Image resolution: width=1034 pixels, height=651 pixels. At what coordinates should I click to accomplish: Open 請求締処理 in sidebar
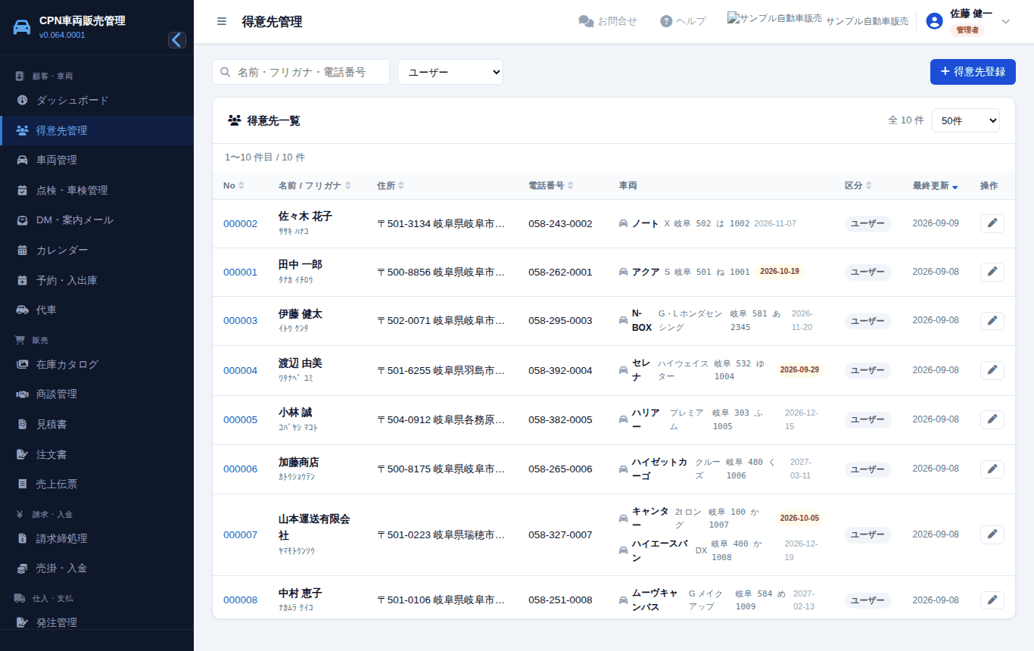pos(97,538)
